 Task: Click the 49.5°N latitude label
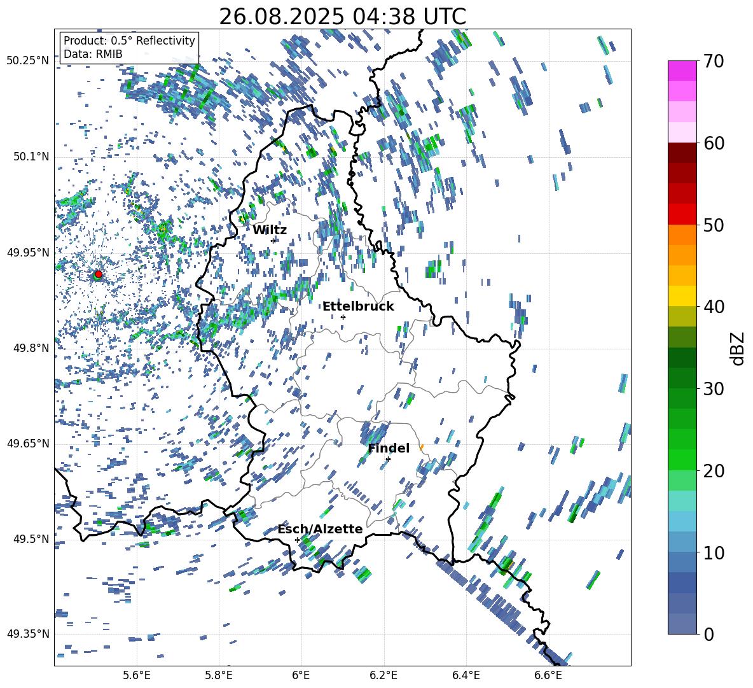pyautogui.click(x=31, y=538)
